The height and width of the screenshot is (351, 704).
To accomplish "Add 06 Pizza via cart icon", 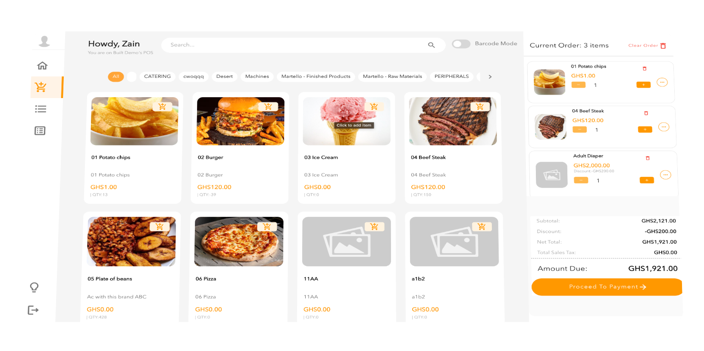I will (x=267, y=226).
